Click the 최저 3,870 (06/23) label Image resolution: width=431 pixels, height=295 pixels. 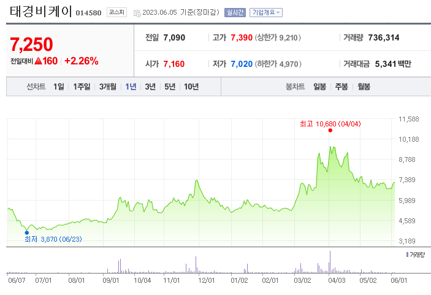coord(53,239)
